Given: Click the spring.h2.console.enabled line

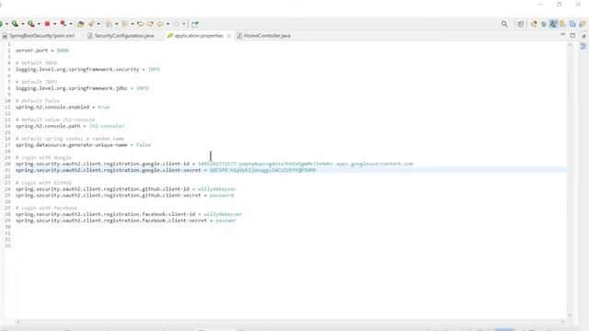Looking at the screenshot, I should [x=63, y=107].
